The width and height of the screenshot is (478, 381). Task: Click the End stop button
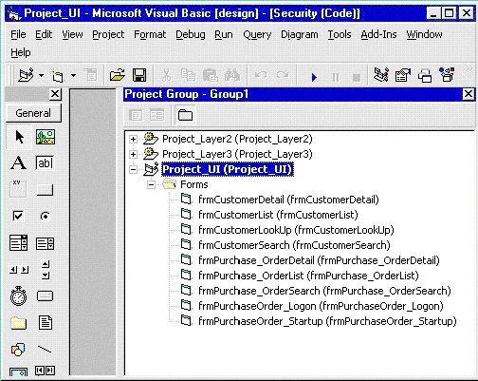(357, 77)
